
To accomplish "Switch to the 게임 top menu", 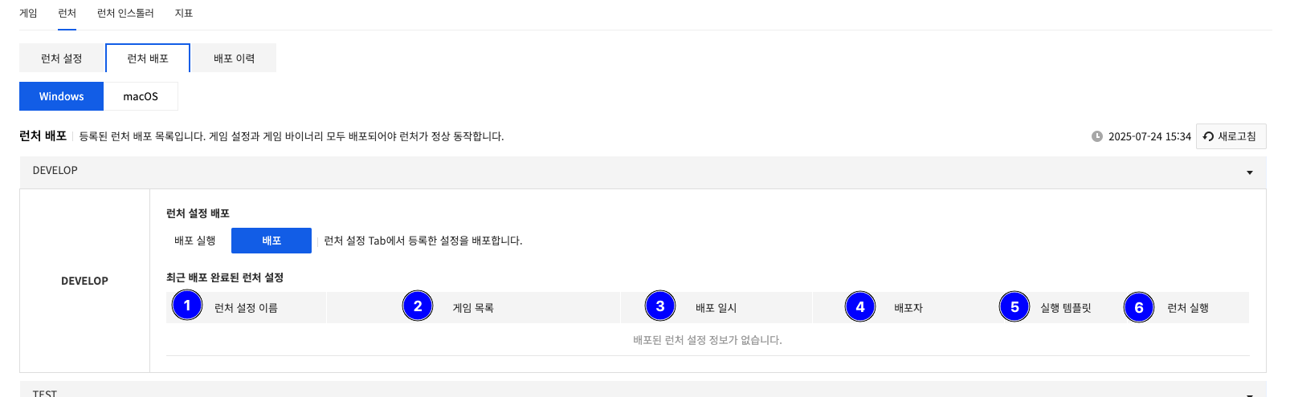I will [28, 14].
